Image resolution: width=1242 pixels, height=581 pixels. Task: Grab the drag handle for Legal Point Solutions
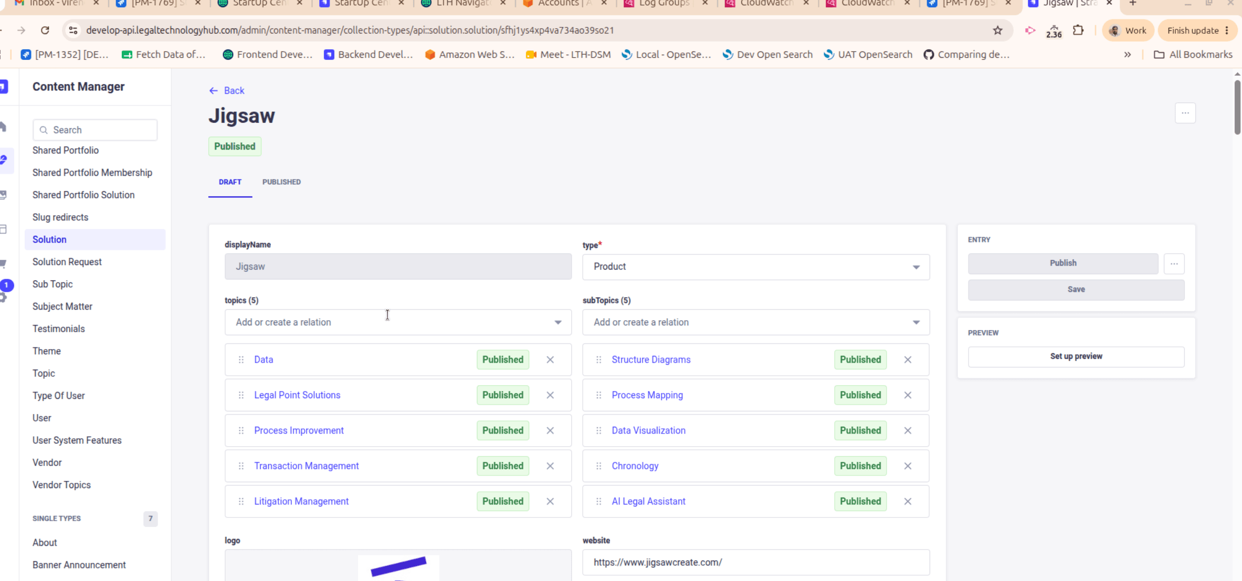click(x=241, y=395)
